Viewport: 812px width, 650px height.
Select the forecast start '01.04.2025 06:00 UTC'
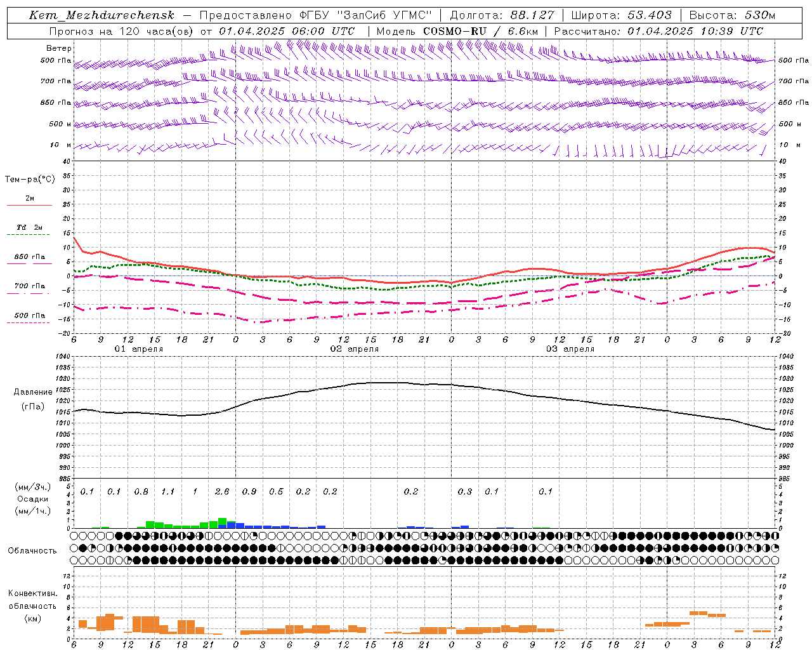coord(287,31)
